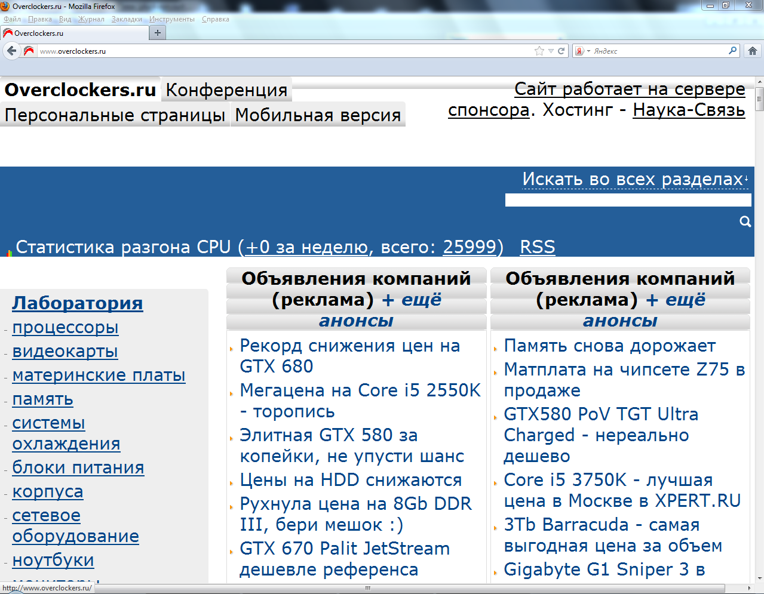
Task: Open URL history dropdown arrow
Action: pos(551,51)
